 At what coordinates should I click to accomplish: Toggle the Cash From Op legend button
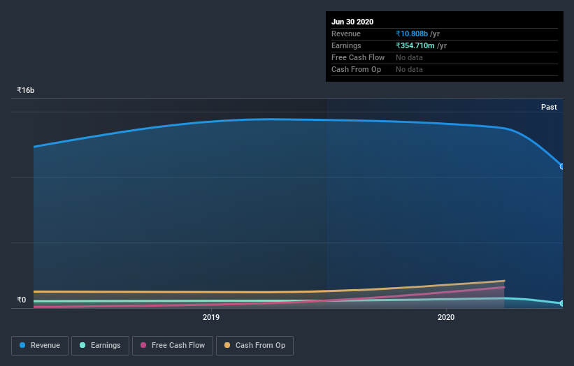(254, 346)
